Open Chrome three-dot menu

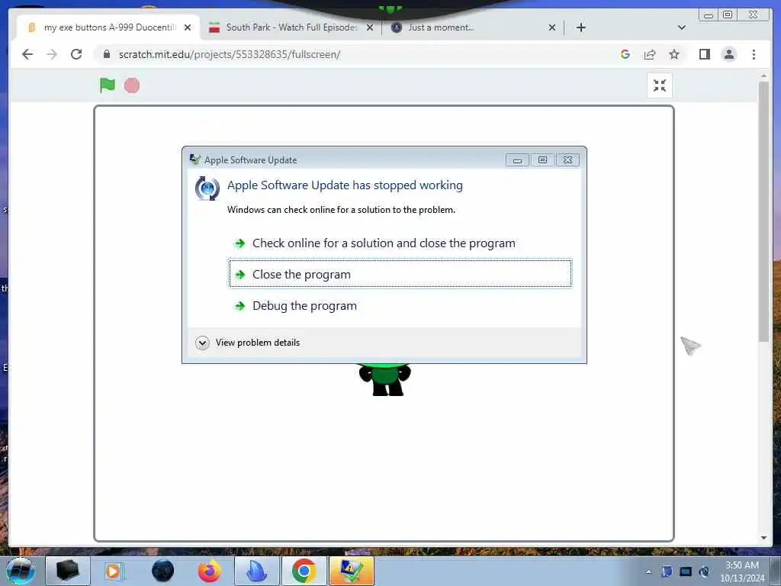coord(754,54)
